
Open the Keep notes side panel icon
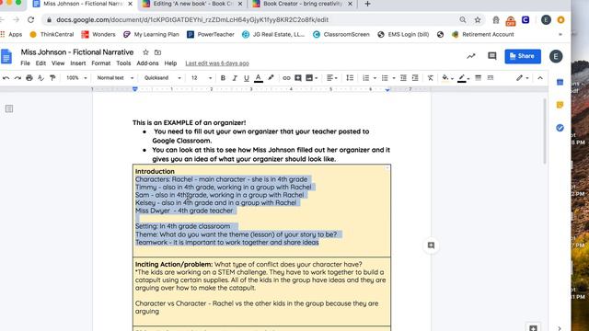point(560,105)
